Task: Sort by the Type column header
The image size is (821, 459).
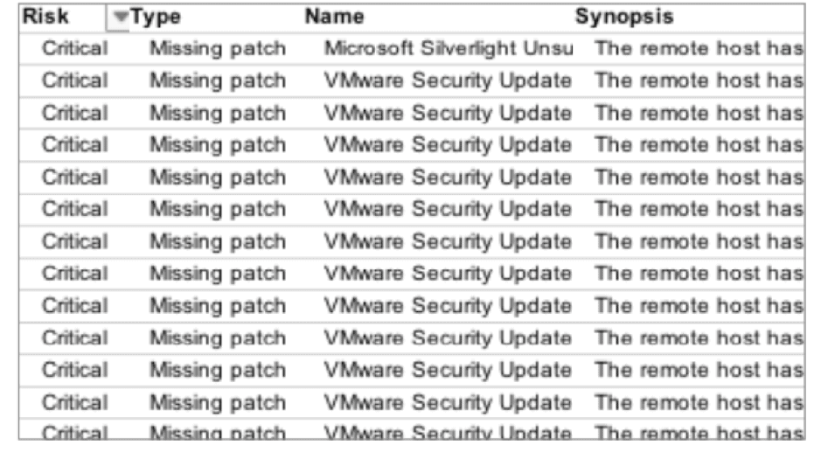Action: point(156,17)
